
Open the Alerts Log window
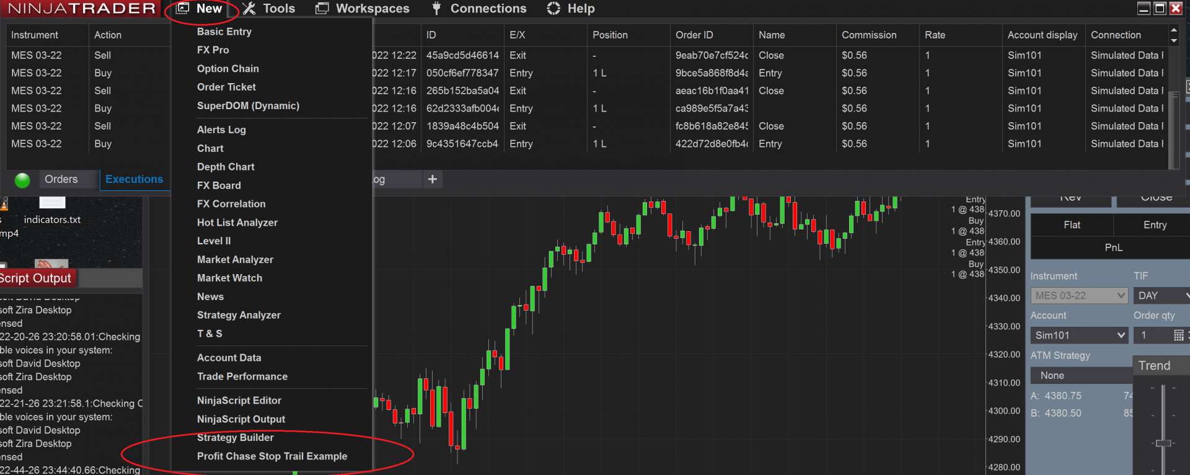(221, 130)
